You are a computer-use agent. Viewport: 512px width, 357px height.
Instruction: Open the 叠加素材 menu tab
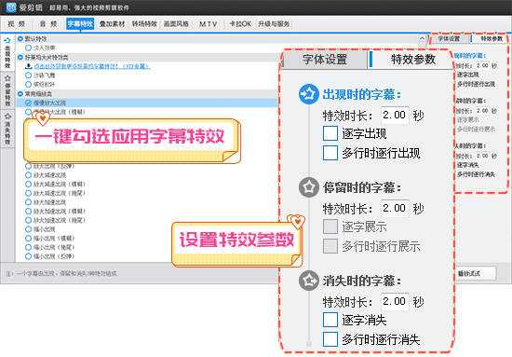(x=112, y=24)
